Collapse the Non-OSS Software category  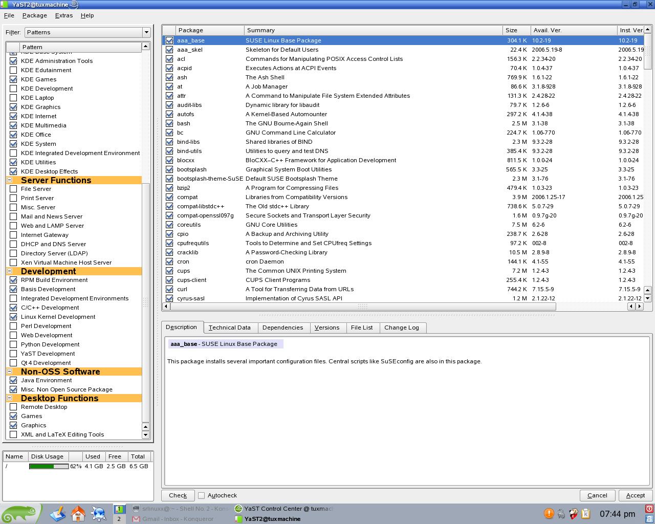coord(9,371)
